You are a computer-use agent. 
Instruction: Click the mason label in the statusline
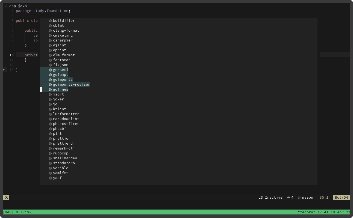click(x=308, y=197)
